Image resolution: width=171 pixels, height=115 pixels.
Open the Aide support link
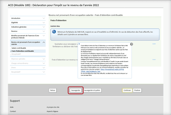click(12, 108)
